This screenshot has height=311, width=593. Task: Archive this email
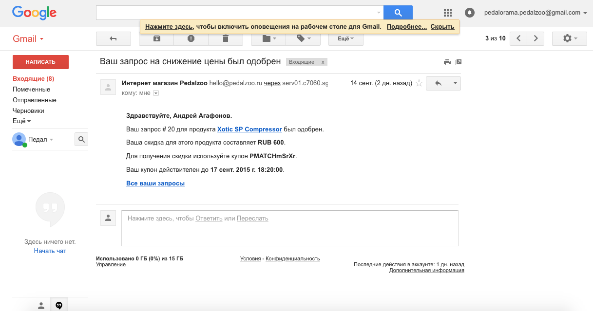click(x=156, y=38)
